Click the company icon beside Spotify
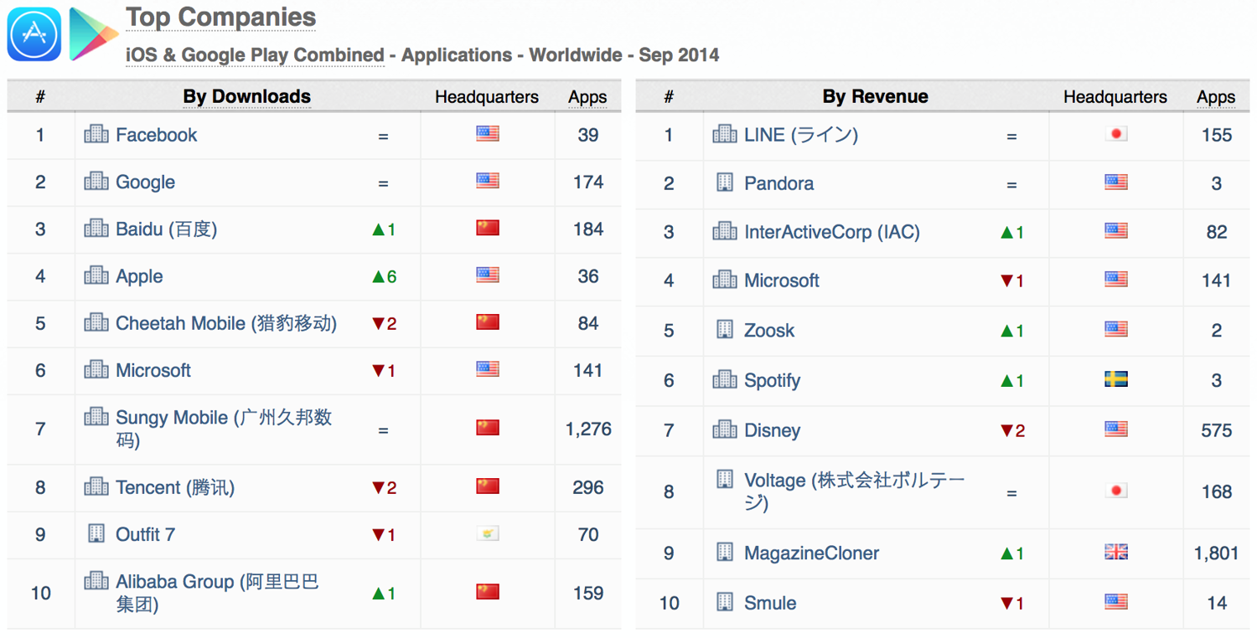The height and width of the screenshot is (638, 1257). click(725, 379)
